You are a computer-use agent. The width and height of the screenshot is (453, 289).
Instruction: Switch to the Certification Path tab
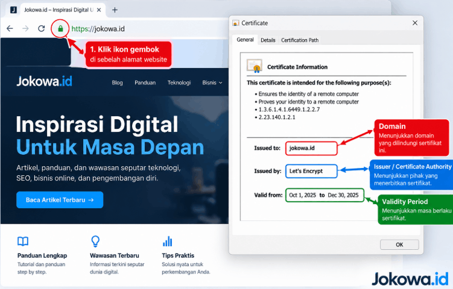(x=300, y=40)
